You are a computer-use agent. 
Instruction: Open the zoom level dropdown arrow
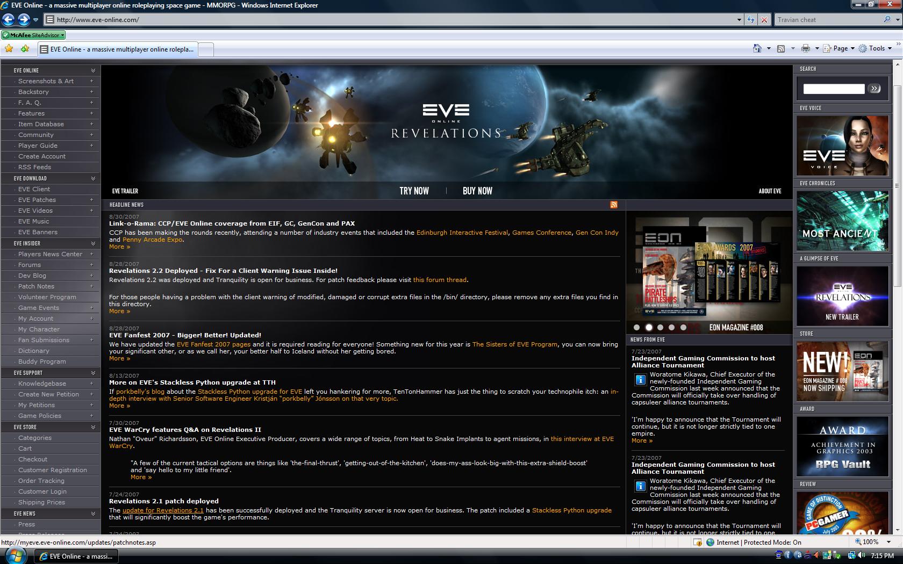(x=889, y=542)
